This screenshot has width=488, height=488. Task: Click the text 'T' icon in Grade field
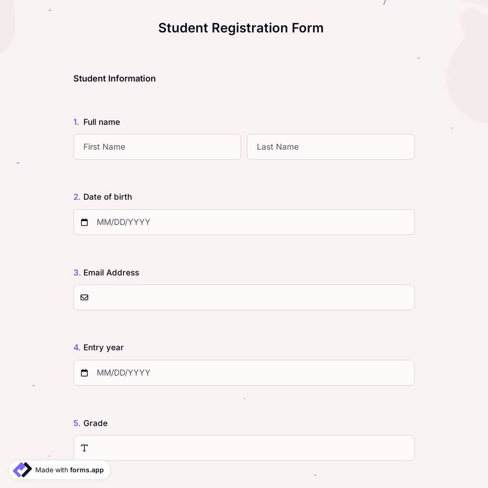point(84,447)
